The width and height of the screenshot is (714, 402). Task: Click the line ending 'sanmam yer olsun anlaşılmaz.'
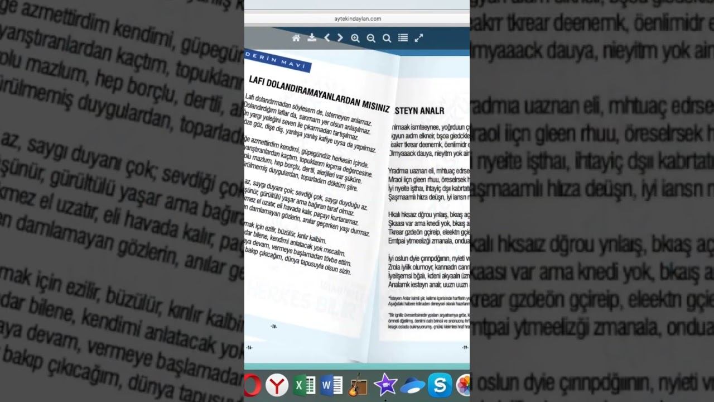[308, 119]
